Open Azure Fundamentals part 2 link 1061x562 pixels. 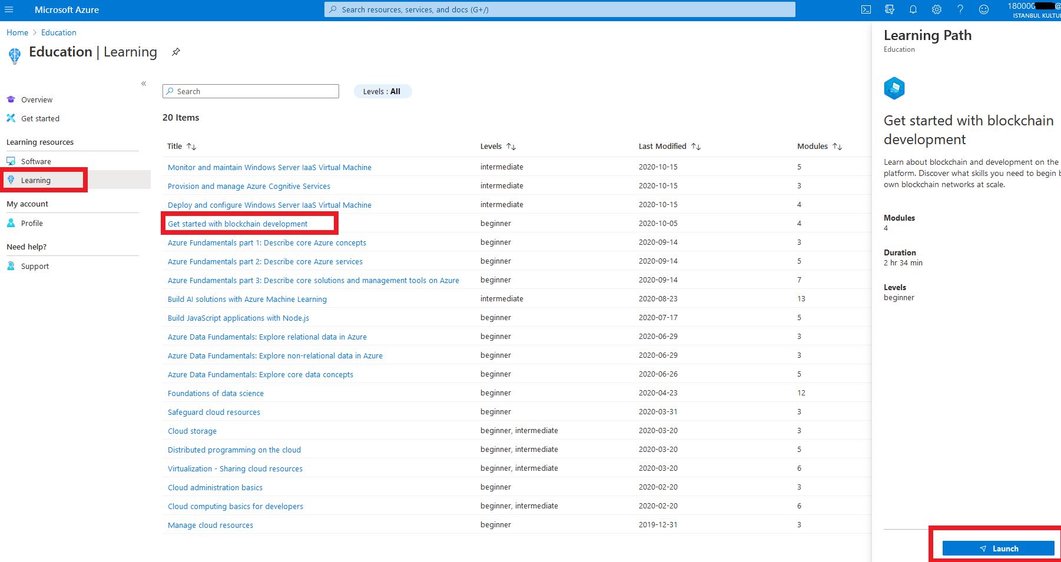[x=265, y=261]
